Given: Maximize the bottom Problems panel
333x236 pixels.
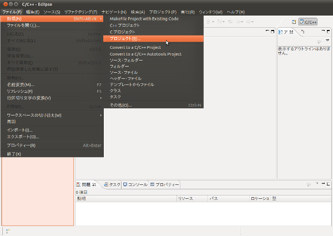Looking at the screenshot, I should [329, 184].
